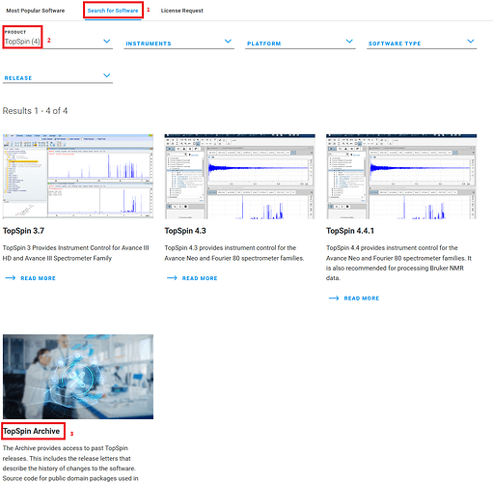493x483 pixels.
Task: Click the TopSpin 4.4.1 description mentioning Bruker NMR data
Action: [x=398, y=263]
